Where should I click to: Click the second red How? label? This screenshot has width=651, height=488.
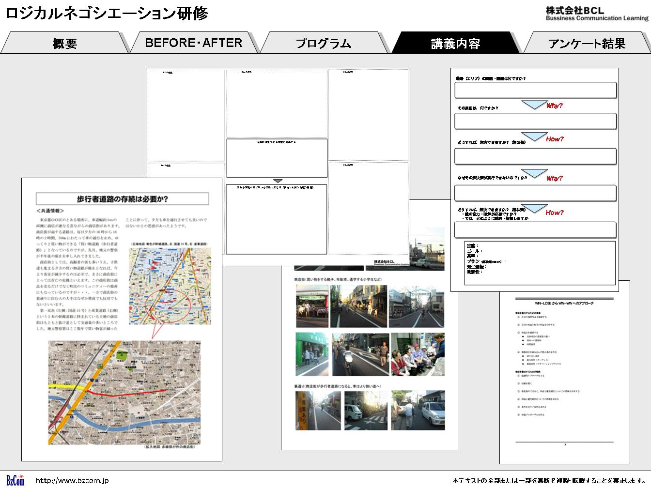(555, 213)
